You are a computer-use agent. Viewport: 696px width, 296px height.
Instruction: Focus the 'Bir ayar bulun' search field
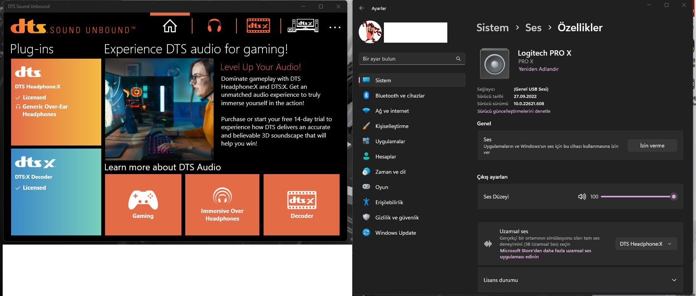tap(412, 59)
